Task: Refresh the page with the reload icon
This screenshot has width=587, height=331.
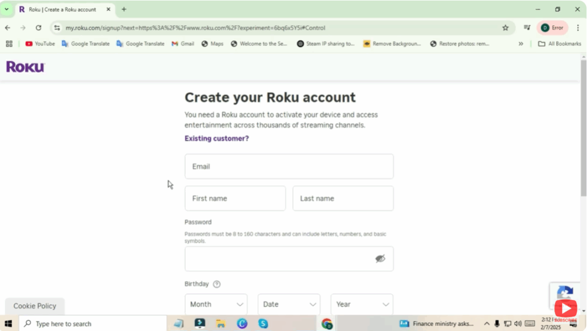Action: tap(38, 27)
